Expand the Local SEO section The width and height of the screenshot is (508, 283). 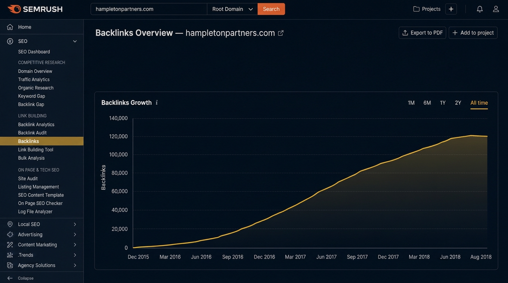click(x=75, y=224)
